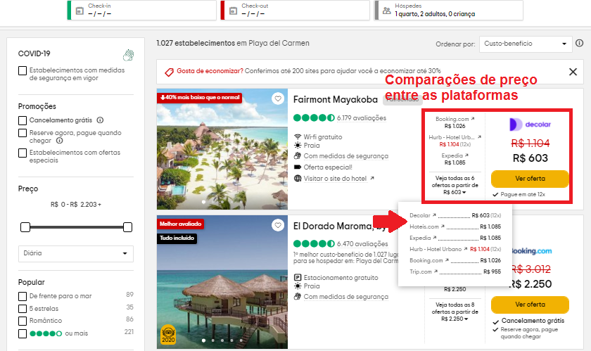Open the Diária price type dropdown

[x=76, y=253]
